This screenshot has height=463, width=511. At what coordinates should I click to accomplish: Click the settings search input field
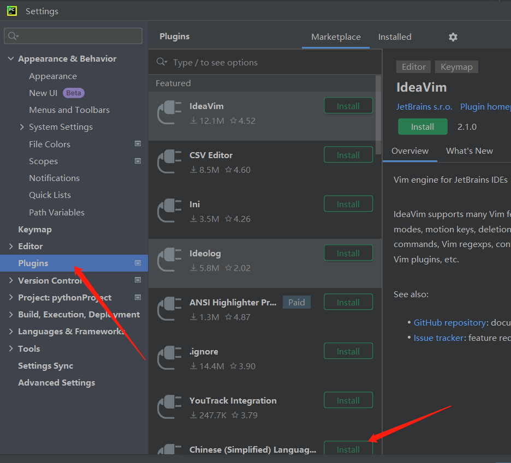pyautogui.click(x=73, y=35)
